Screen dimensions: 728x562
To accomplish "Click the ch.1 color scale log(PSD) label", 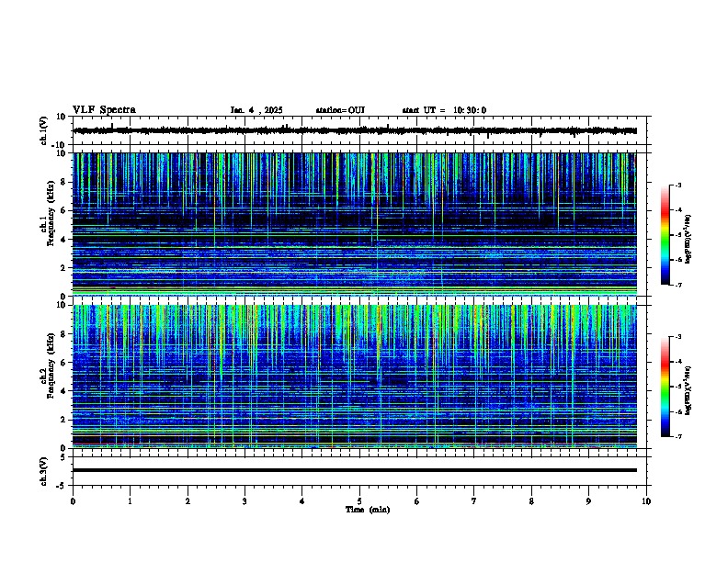I will pos(688,239).
